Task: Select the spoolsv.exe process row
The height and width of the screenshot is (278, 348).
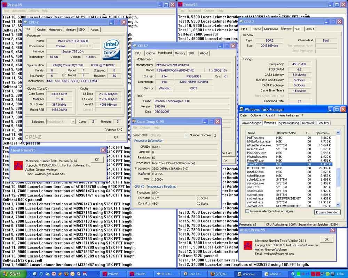Action: click(290, 191)
